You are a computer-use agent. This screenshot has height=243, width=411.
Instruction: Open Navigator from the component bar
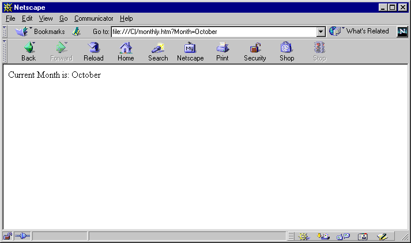[304, 237]
